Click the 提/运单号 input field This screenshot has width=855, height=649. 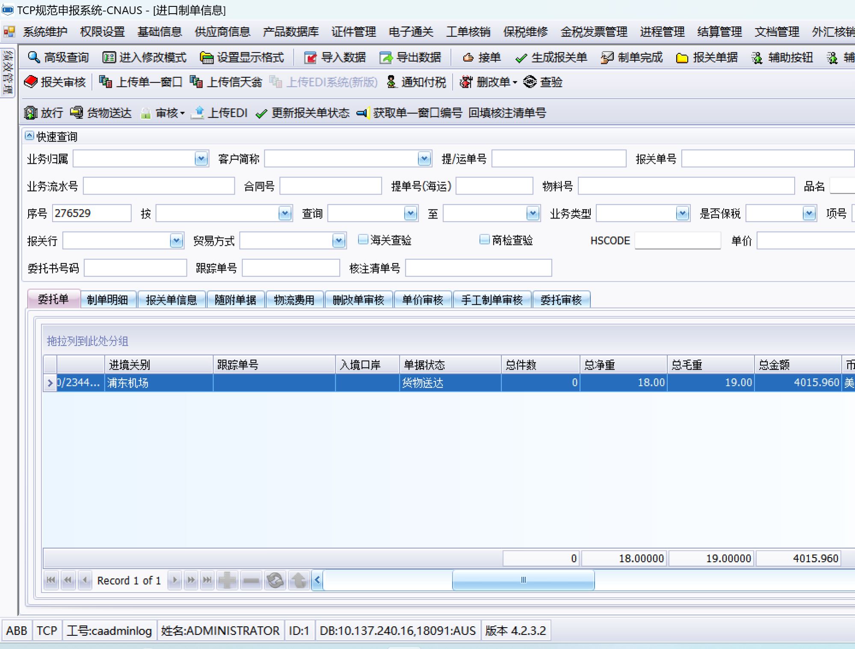point(559,159)
